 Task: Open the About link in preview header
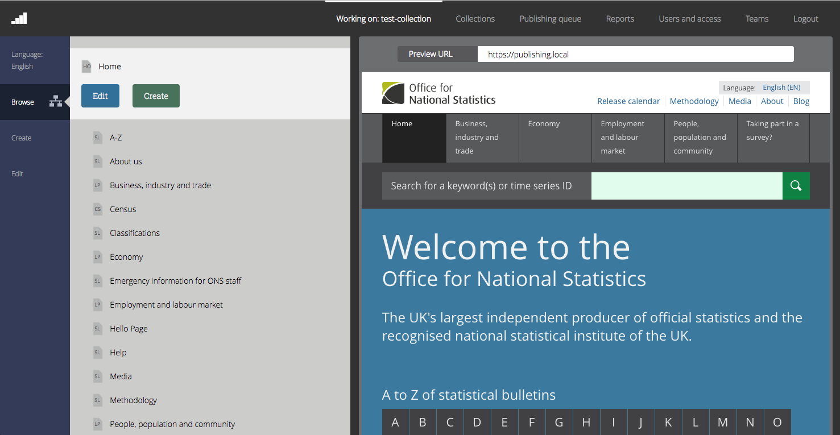772,101
